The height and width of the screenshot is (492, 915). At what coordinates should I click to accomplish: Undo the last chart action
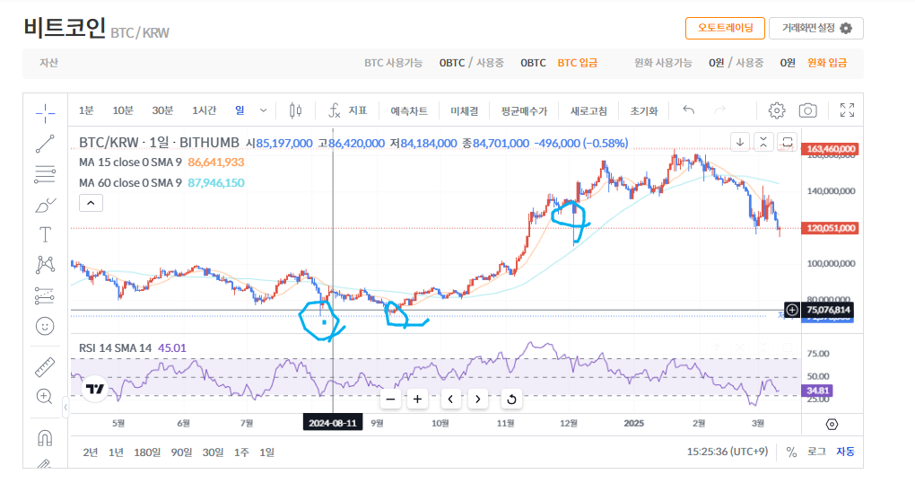coord(689,110)
